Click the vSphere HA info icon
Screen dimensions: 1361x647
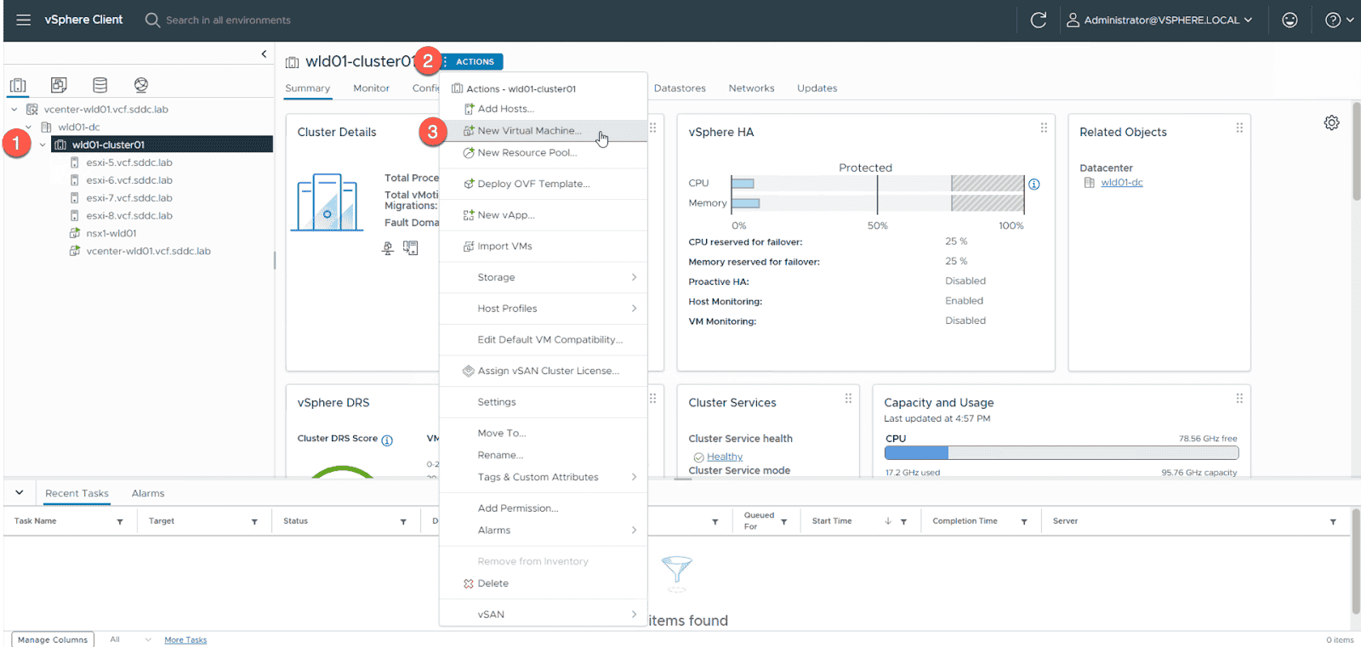pyautogui.click(x=1034, y=184)
